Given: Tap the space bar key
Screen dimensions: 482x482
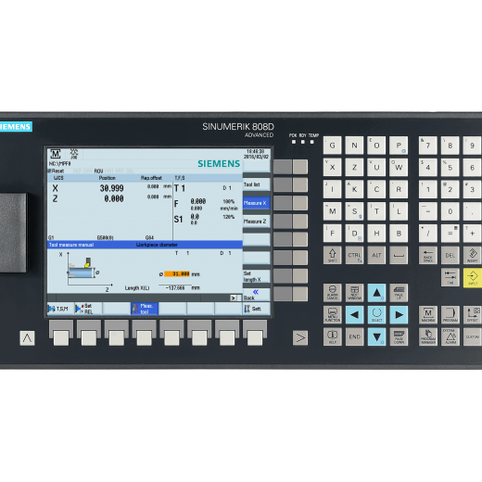Looking at the screenshot, I should [399, 255].
